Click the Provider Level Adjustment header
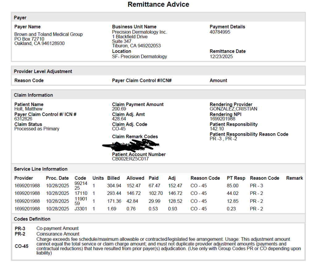Viewport: 316px width, 263px height. 43,72
